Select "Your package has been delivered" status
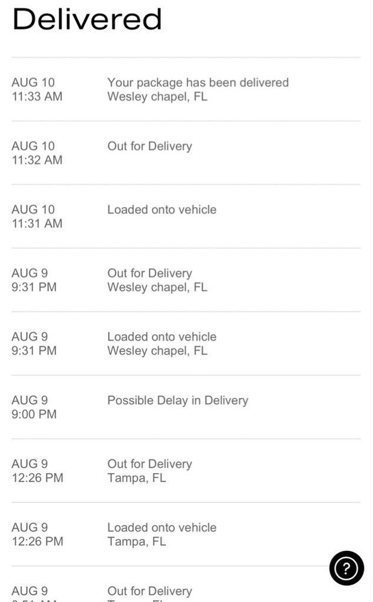 [198, 82]
